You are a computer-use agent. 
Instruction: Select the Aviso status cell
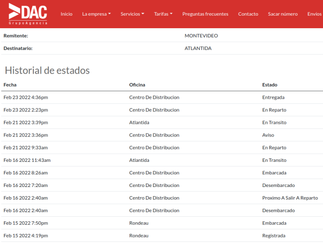coord(268,135)
